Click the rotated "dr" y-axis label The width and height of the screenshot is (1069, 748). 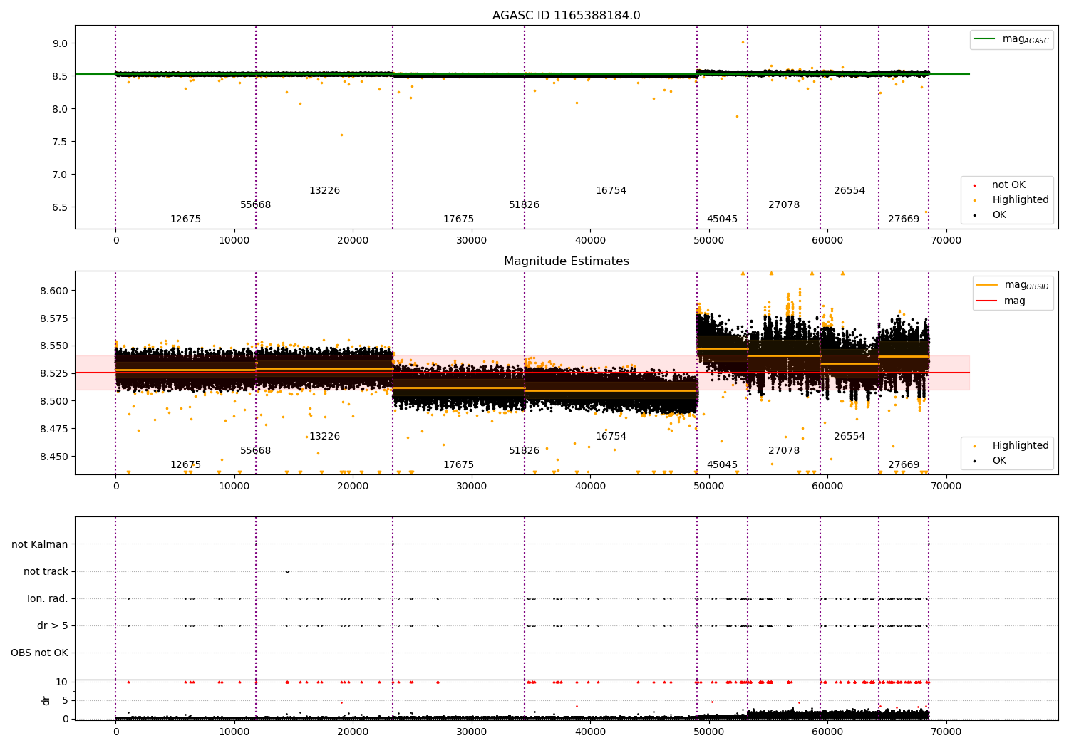pyautogui.click(x=46, y=700)
